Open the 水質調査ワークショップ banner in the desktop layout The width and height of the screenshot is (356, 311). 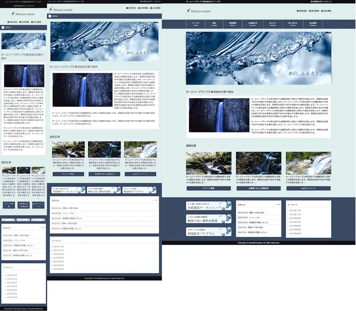coord(209,206)
